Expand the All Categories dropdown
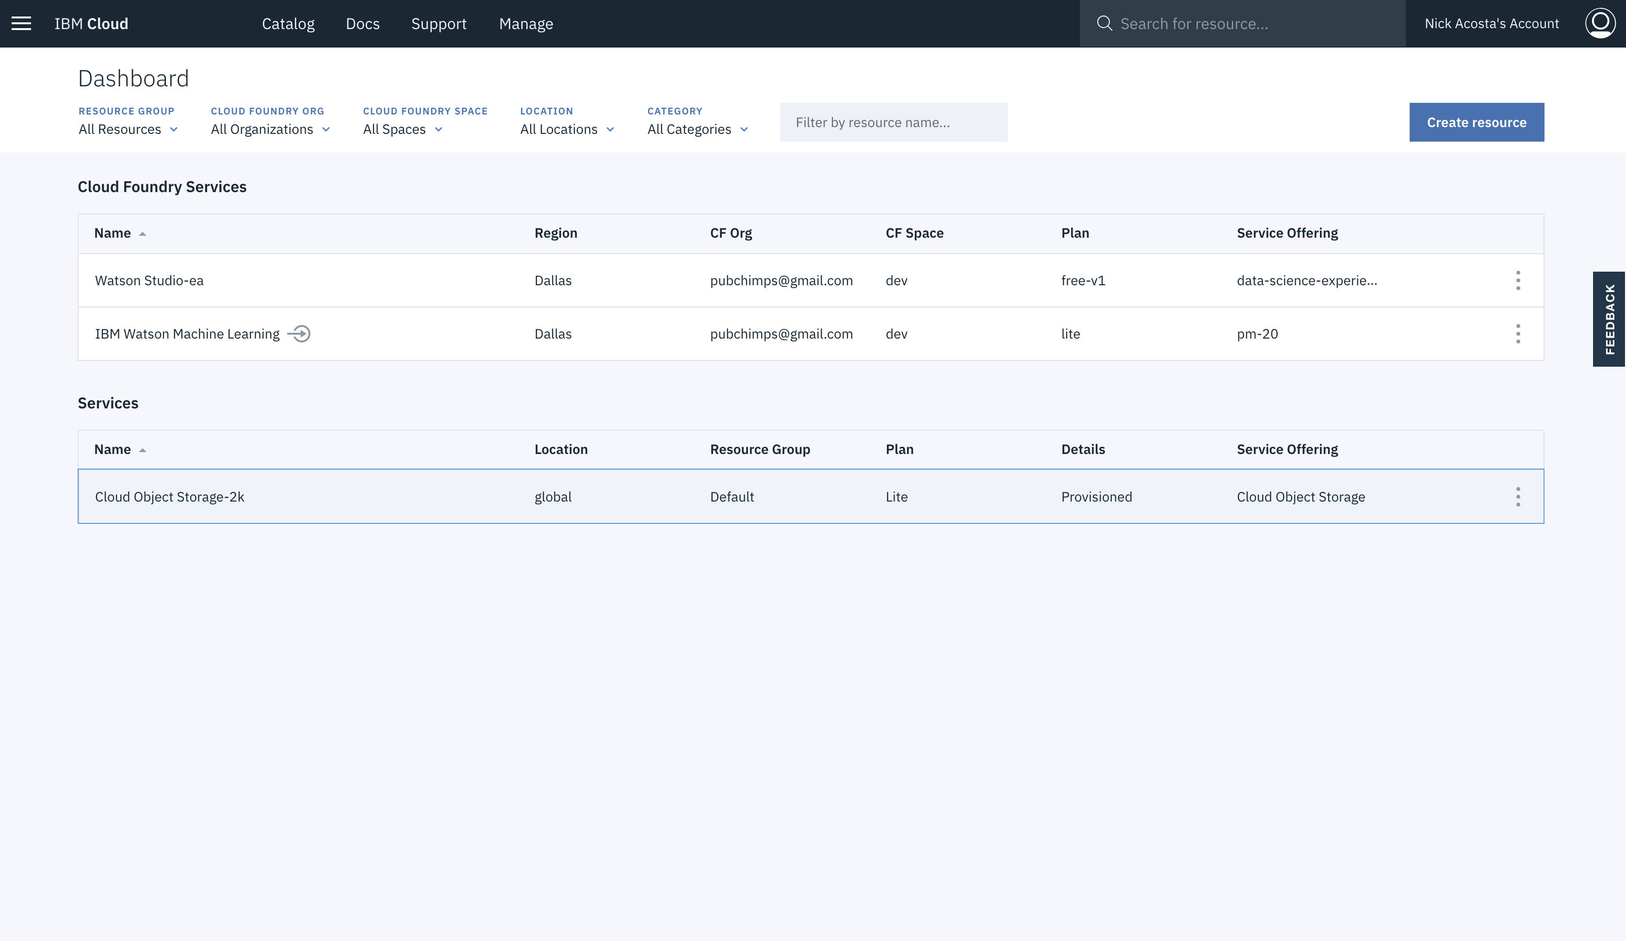The height and width of the screenshot is (941, 1626). click(698, 129)
